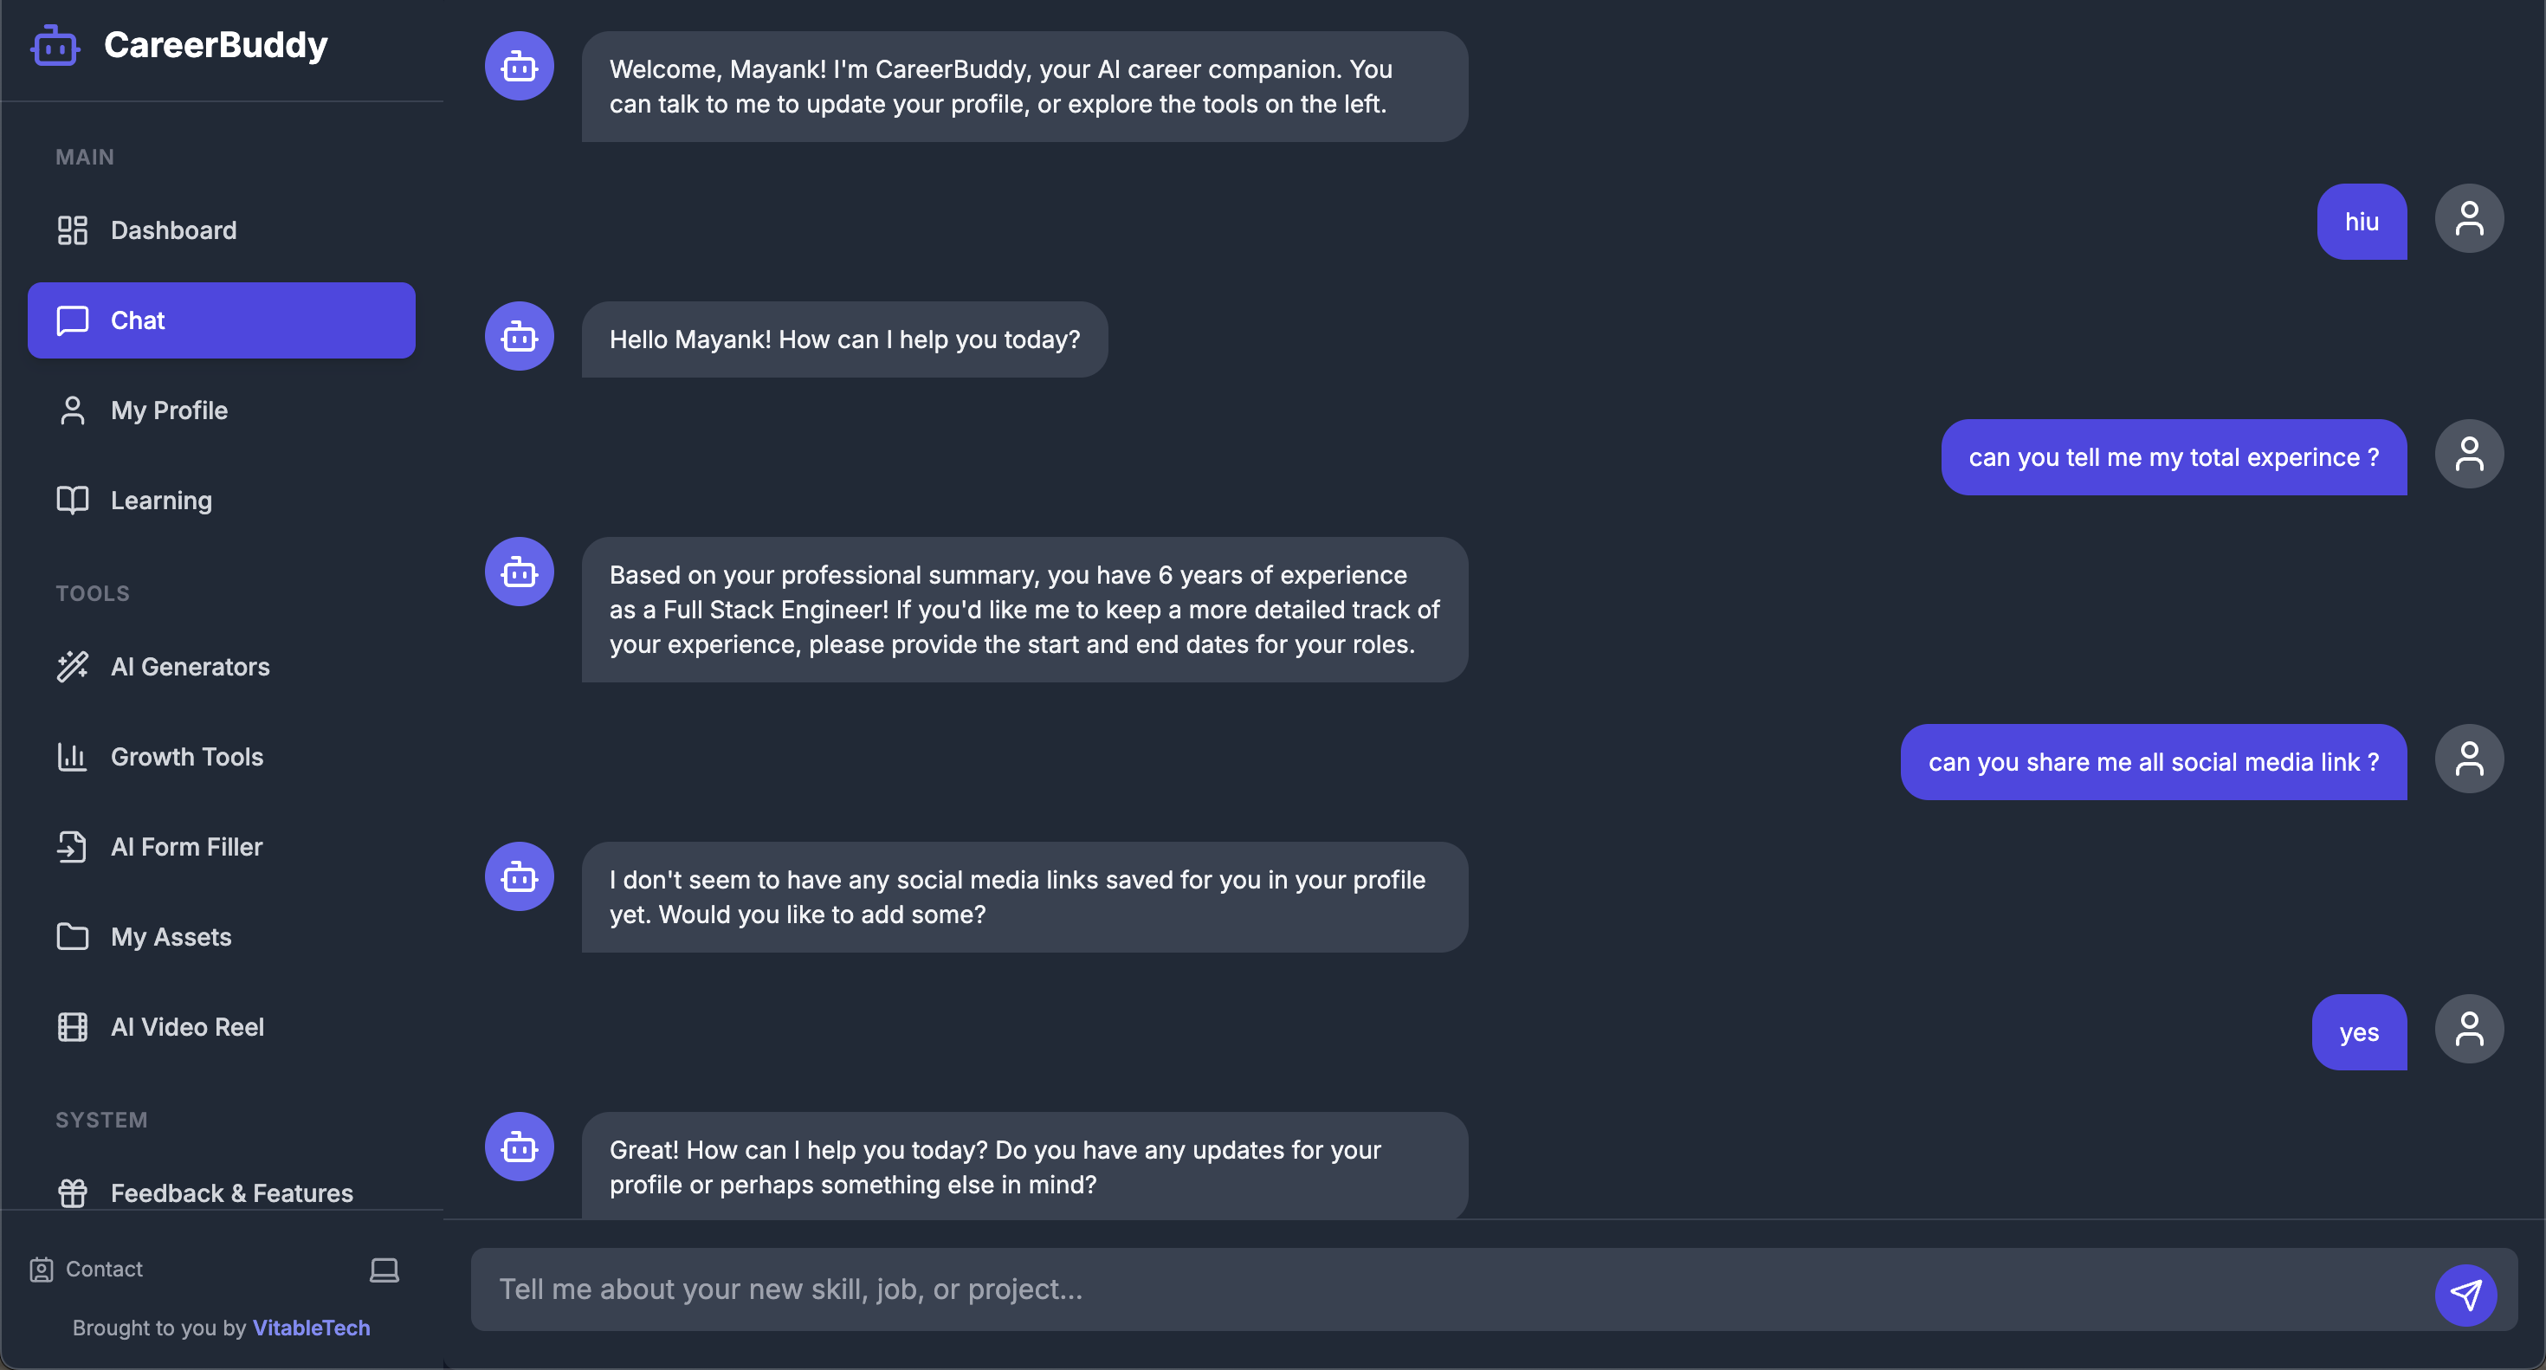
Task: Click the Learning open book icon
Action: [72, 501]
